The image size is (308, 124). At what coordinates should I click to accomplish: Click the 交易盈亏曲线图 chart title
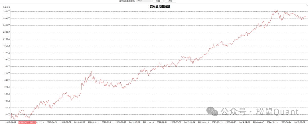[x=160, y=6]
